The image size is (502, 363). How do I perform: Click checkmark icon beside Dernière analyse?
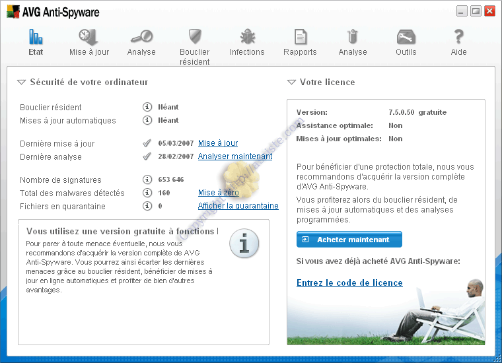[x=147, y=156]
